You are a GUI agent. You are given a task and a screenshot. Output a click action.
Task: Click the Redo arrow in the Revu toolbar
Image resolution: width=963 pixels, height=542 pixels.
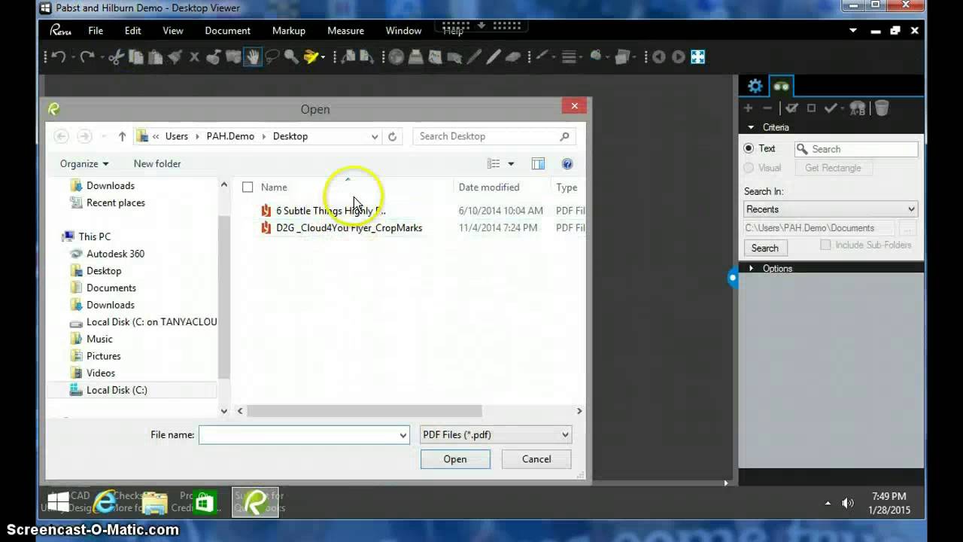tap(87, 57)
